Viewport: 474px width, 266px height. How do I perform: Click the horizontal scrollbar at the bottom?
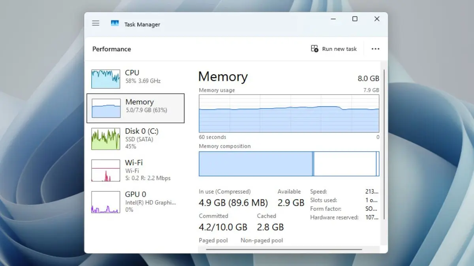pos(284,249)
